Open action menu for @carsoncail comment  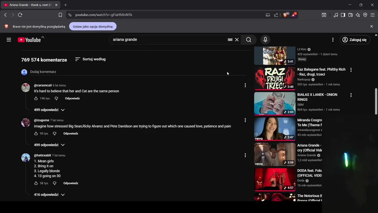pyautogui.click(x=245, y=85)
